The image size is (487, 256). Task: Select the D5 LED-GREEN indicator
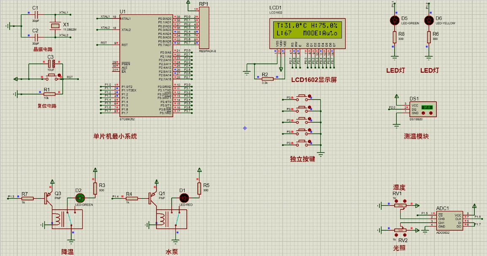395,20
